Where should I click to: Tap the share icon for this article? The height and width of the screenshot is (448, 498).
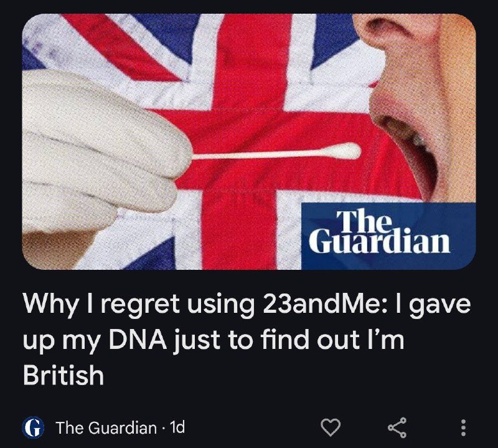point(397,427)
